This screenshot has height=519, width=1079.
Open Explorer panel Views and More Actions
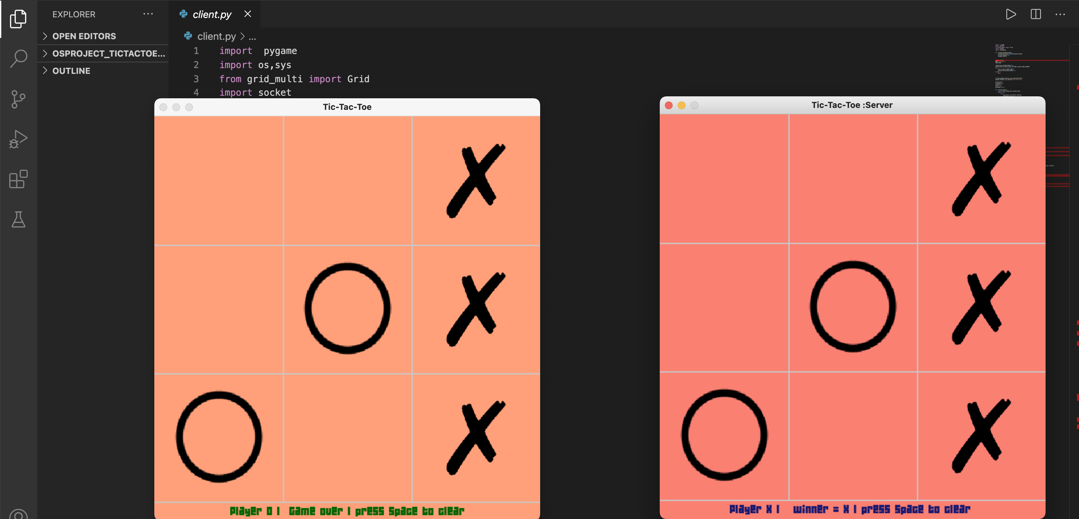click(x=148, y=14)
